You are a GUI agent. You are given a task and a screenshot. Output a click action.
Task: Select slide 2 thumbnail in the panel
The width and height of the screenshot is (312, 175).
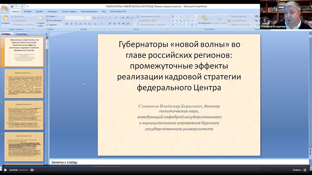[x=24, y=84]
